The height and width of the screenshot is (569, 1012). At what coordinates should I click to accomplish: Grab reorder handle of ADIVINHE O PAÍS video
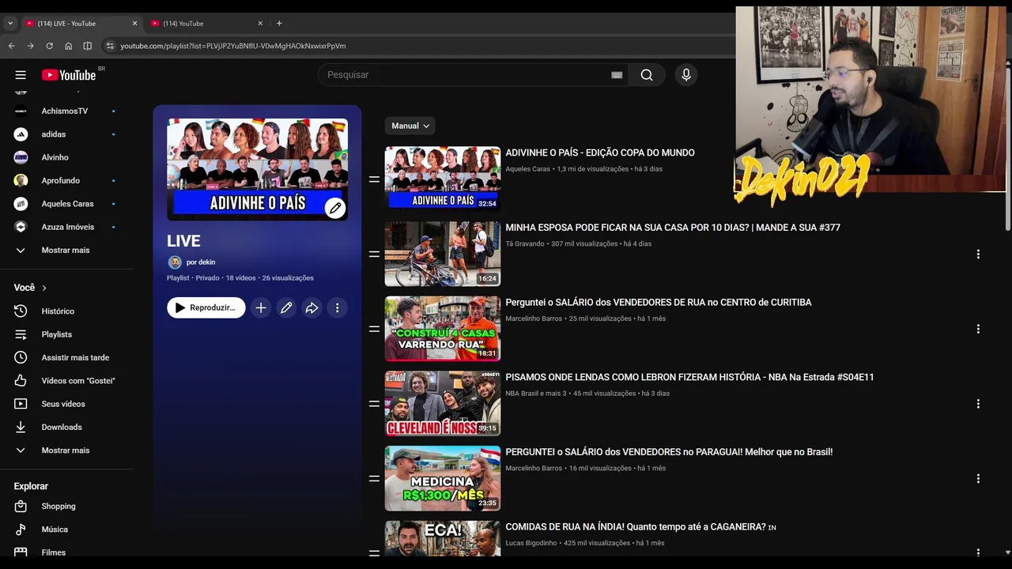(374, 179)
